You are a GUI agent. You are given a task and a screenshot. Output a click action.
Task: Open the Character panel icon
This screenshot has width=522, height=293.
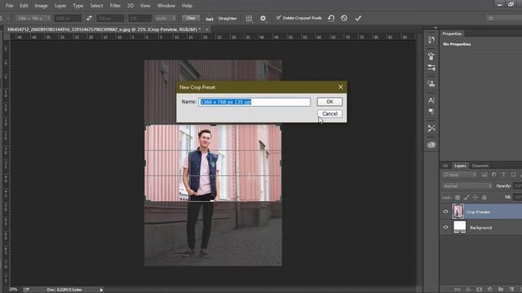click(431, 100)
